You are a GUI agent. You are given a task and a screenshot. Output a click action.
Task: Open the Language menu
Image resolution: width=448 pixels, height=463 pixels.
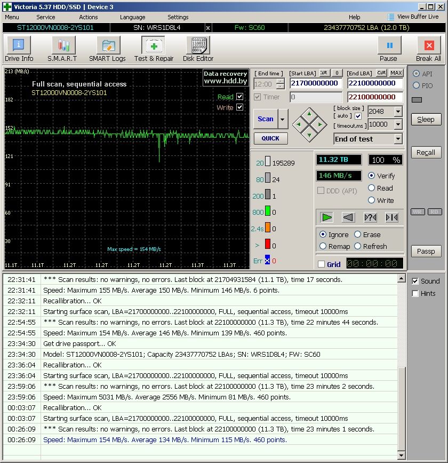133,17
